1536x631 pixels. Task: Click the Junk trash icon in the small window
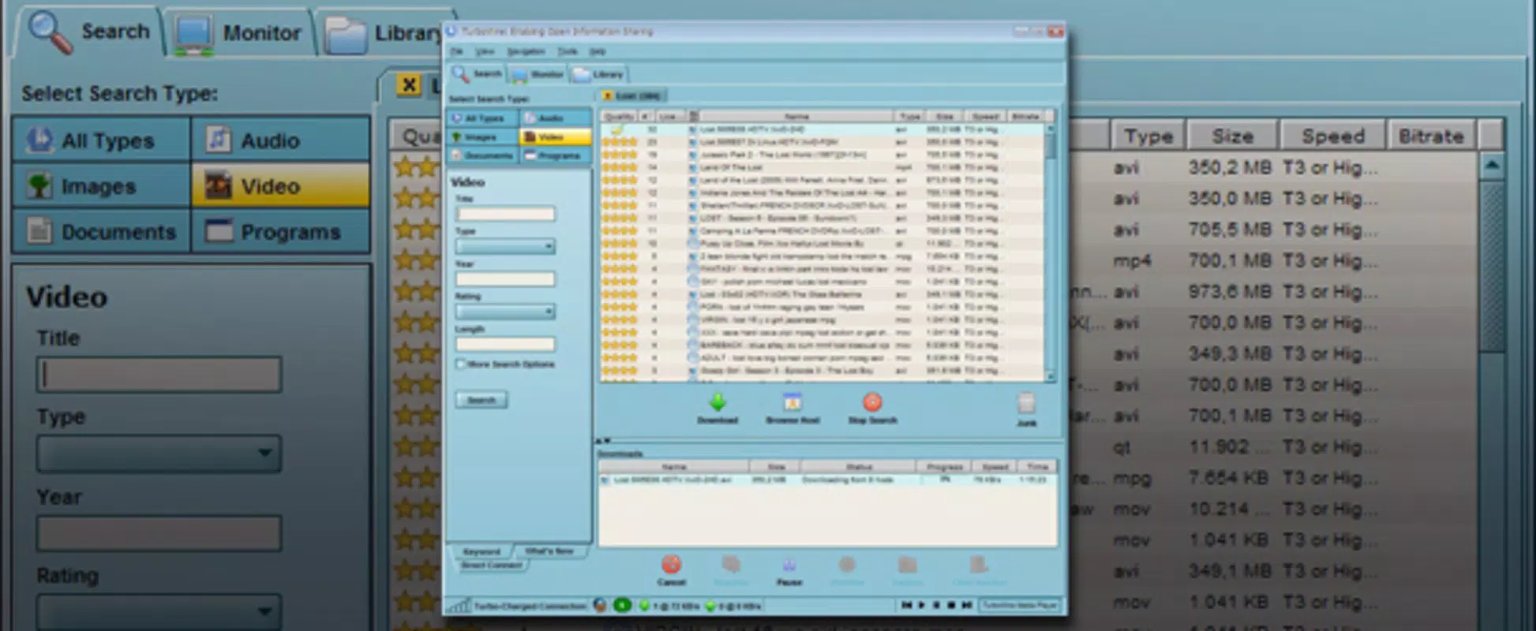pos(1026,404)
